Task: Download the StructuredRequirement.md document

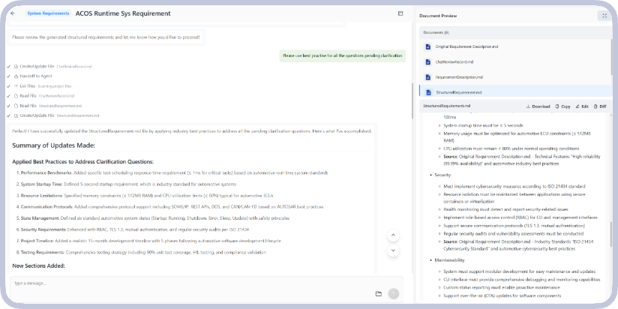Action: click(537, 106)
